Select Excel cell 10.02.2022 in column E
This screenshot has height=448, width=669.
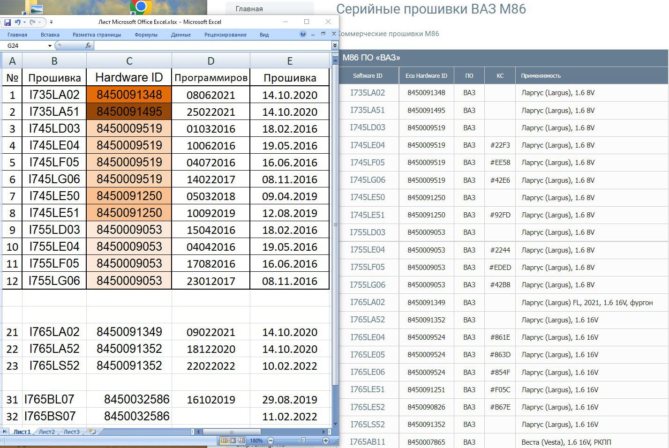click(x=290, y=366)
